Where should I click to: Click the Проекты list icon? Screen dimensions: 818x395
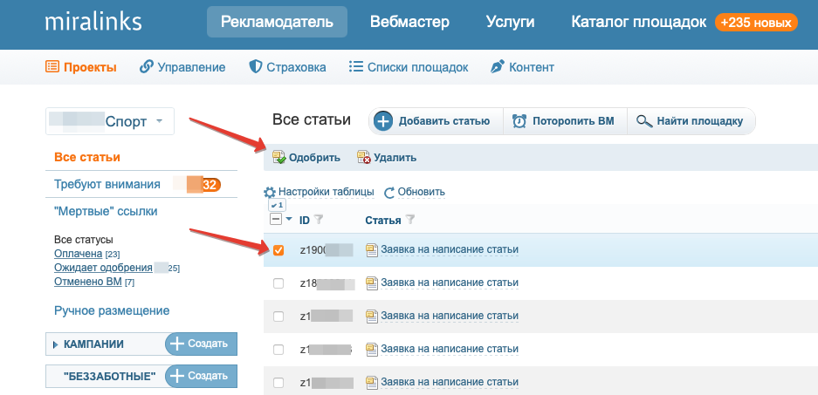tap(52, 66)
